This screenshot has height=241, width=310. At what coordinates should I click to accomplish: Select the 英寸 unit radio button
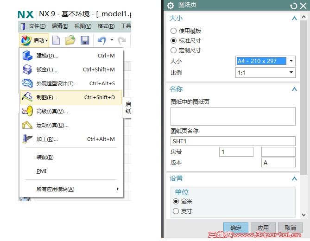click(x=176, y=211)
